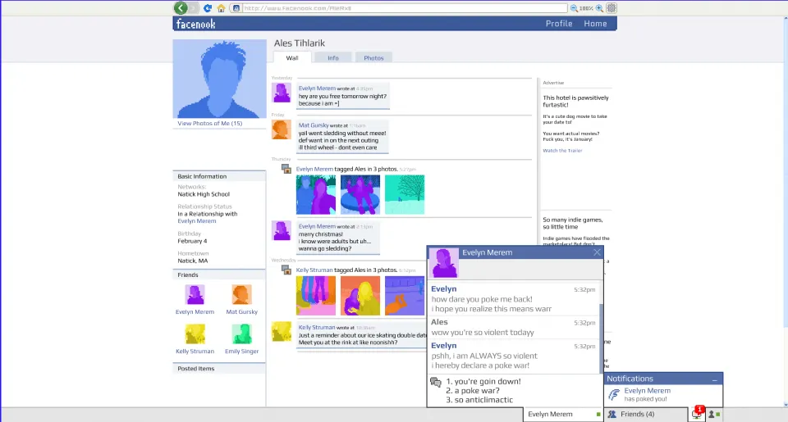Screen dimensions: 788x422
Task: Click the poke icon in Notifications
Action: click(614, 395)
